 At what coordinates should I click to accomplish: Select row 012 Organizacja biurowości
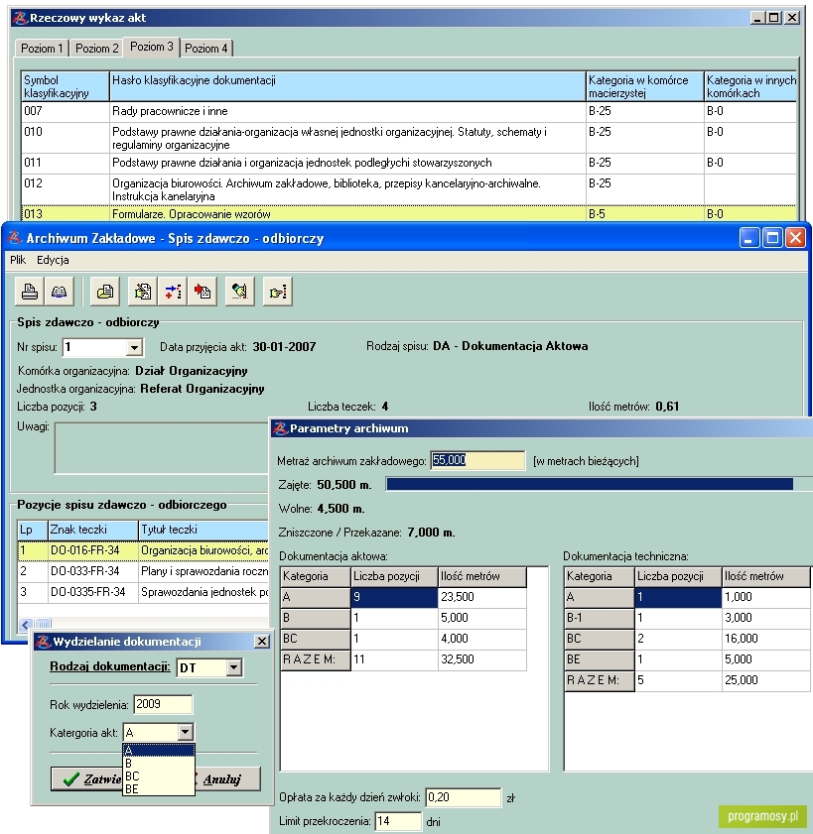[409, 189]
